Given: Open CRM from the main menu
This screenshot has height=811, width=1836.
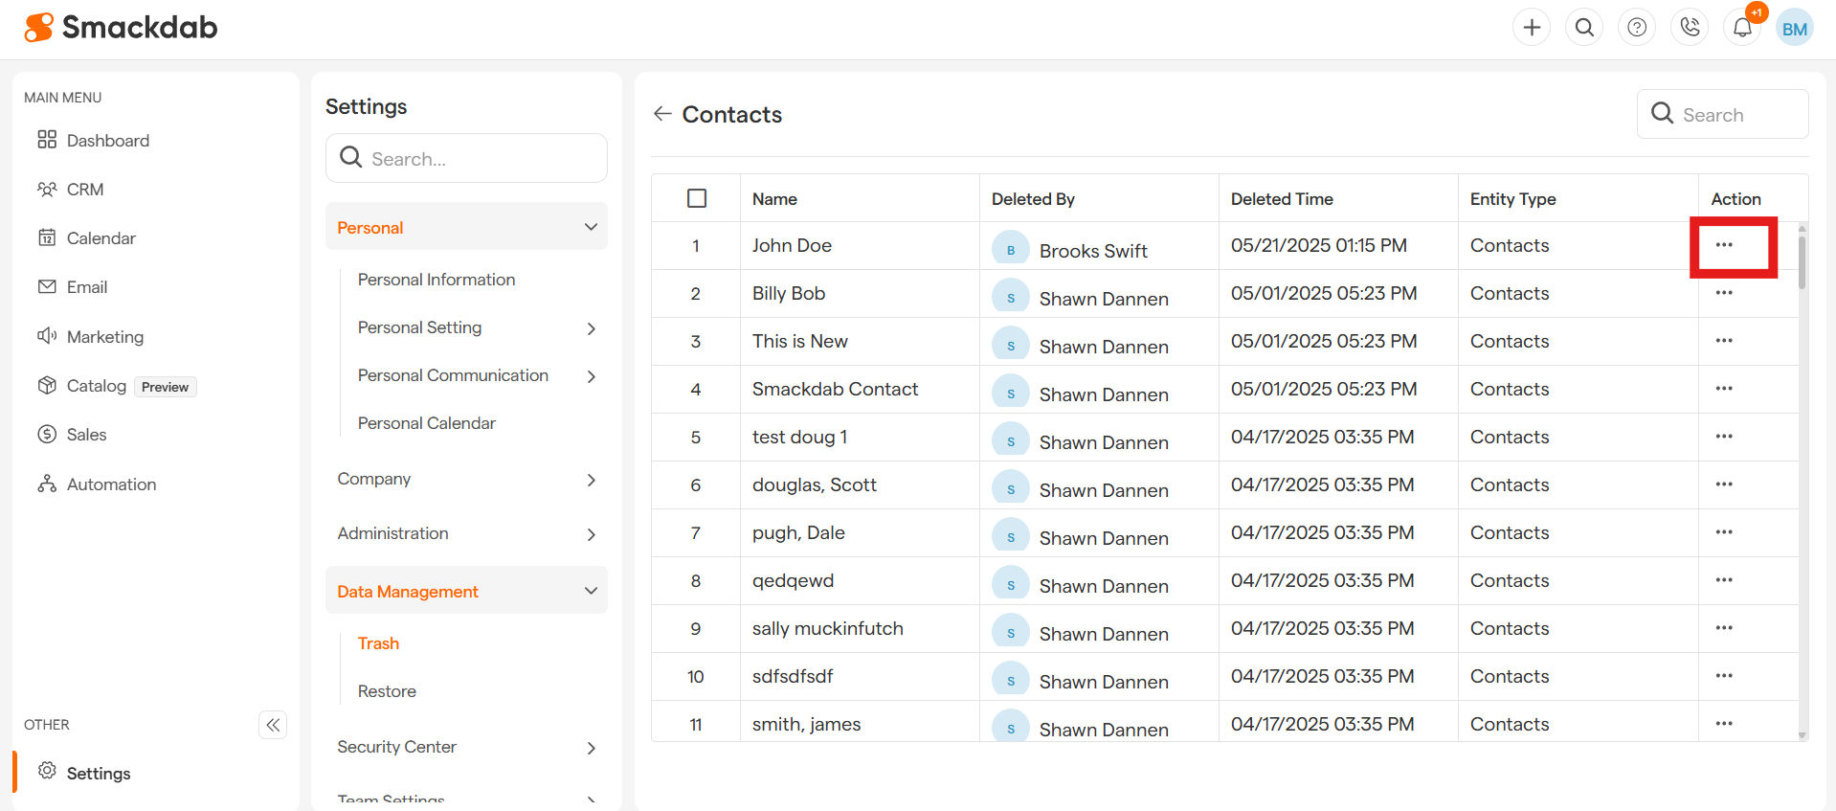Looking at the screenshot, I should [85, 190].
